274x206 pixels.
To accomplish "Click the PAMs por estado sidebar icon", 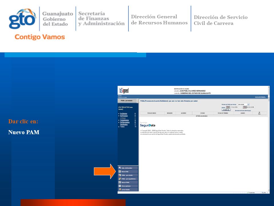I will click(x=120, y=175).
